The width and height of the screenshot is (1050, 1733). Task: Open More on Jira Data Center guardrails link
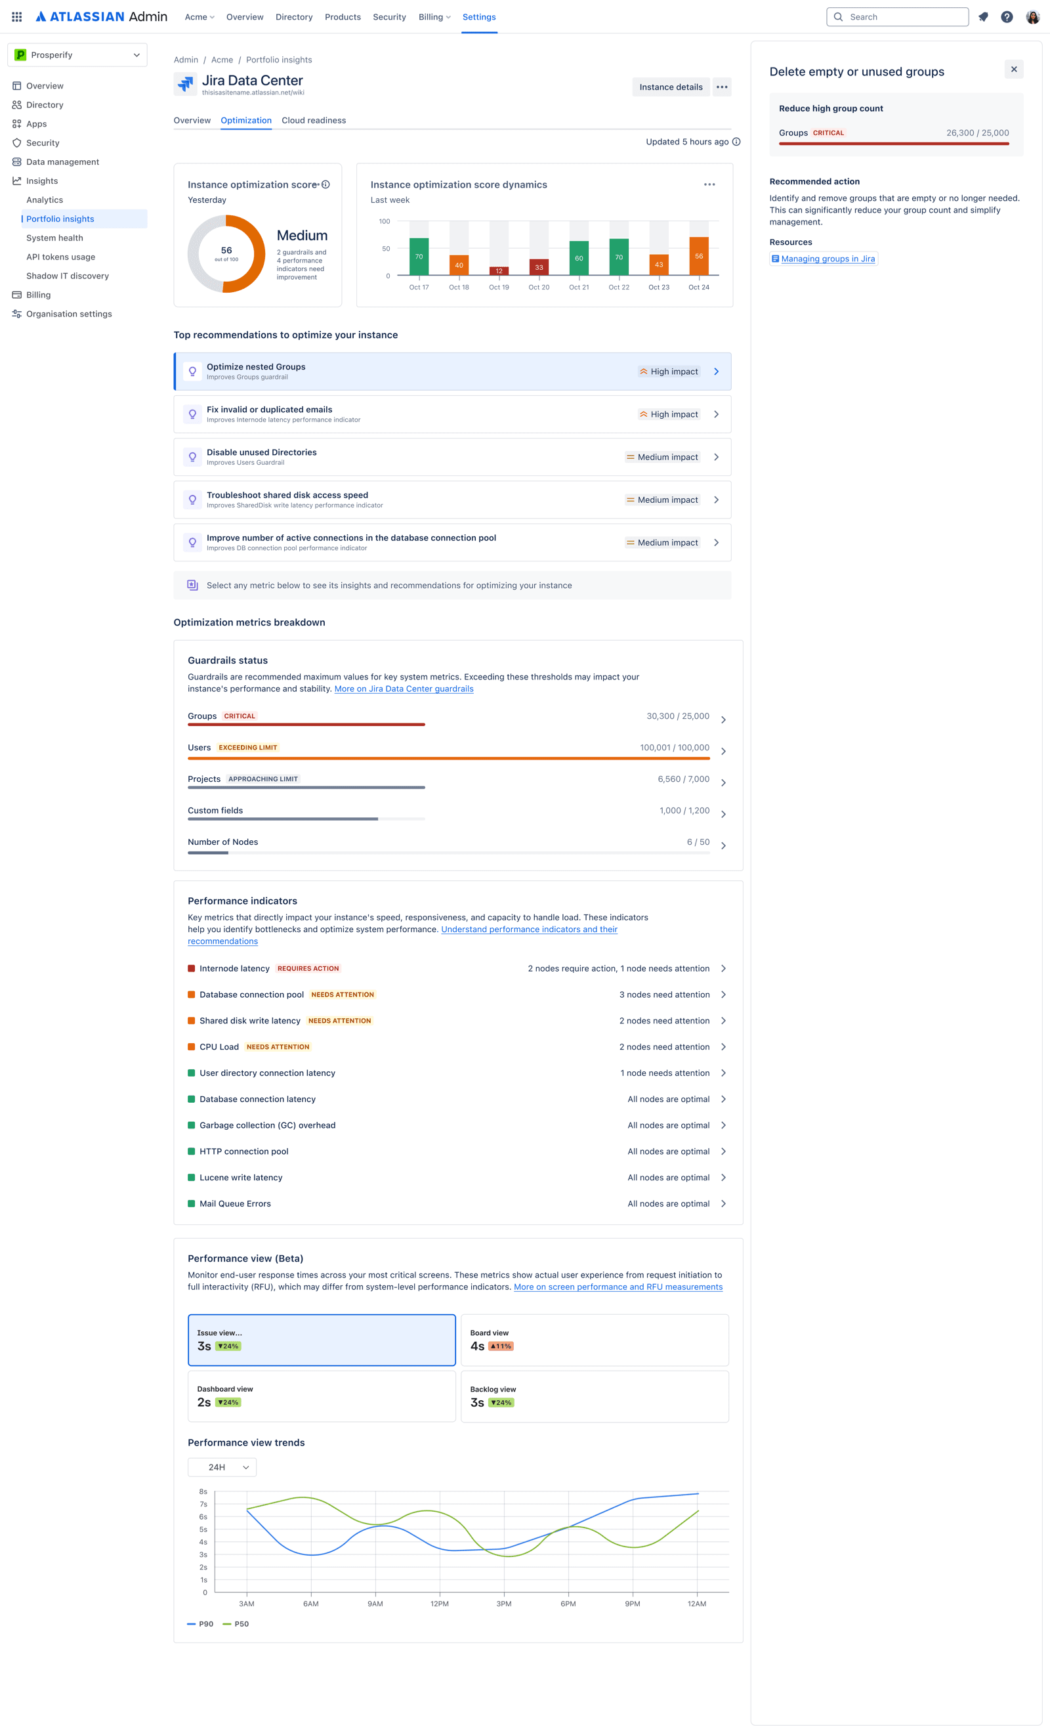(404, 689)
